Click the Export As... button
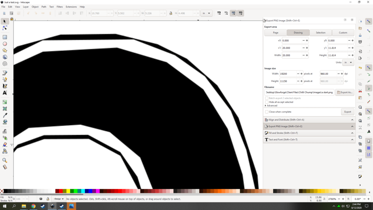Viewport: 373px width, 210px height. click(344, 92)
